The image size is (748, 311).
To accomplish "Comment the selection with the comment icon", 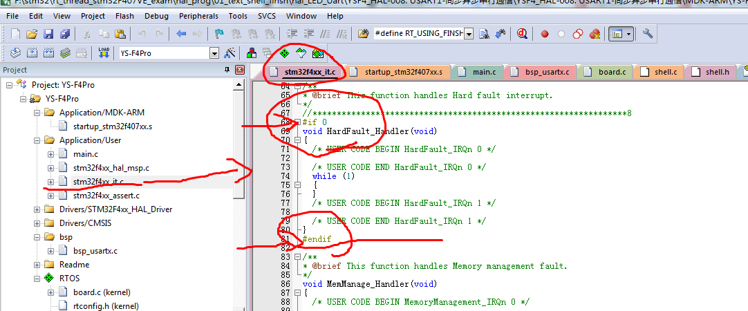I will coord(326,34).
